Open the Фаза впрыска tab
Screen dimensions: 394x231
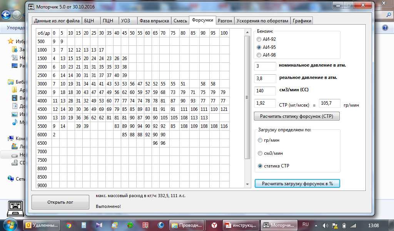154,21
